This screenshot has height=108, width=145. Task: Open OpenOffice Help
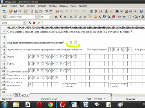141,11
